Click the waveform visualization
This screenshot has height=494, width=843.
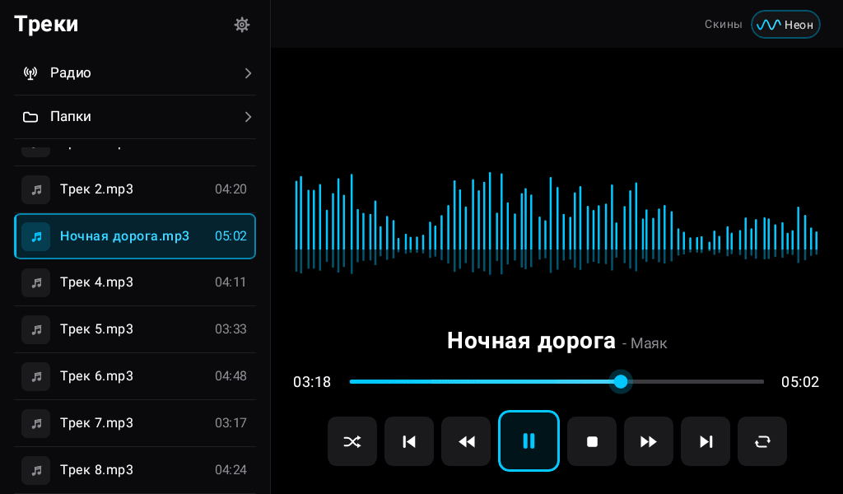[557, 223]
